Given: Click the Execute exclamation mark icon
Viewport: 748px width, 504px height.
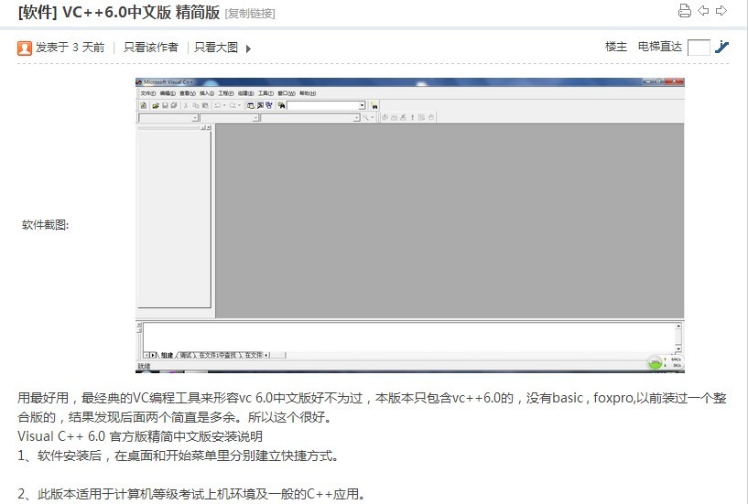Looking at the screenshot, I should [x=412, y=117].
